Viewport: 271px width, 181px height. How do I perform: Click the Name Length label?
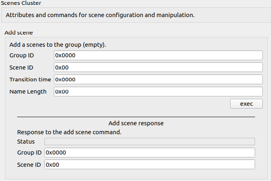coord(28,92)
